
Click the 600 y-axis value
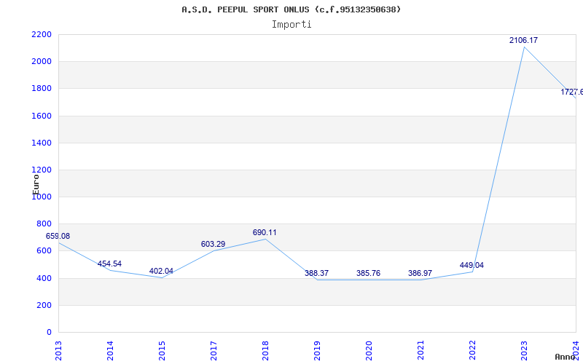44,251
